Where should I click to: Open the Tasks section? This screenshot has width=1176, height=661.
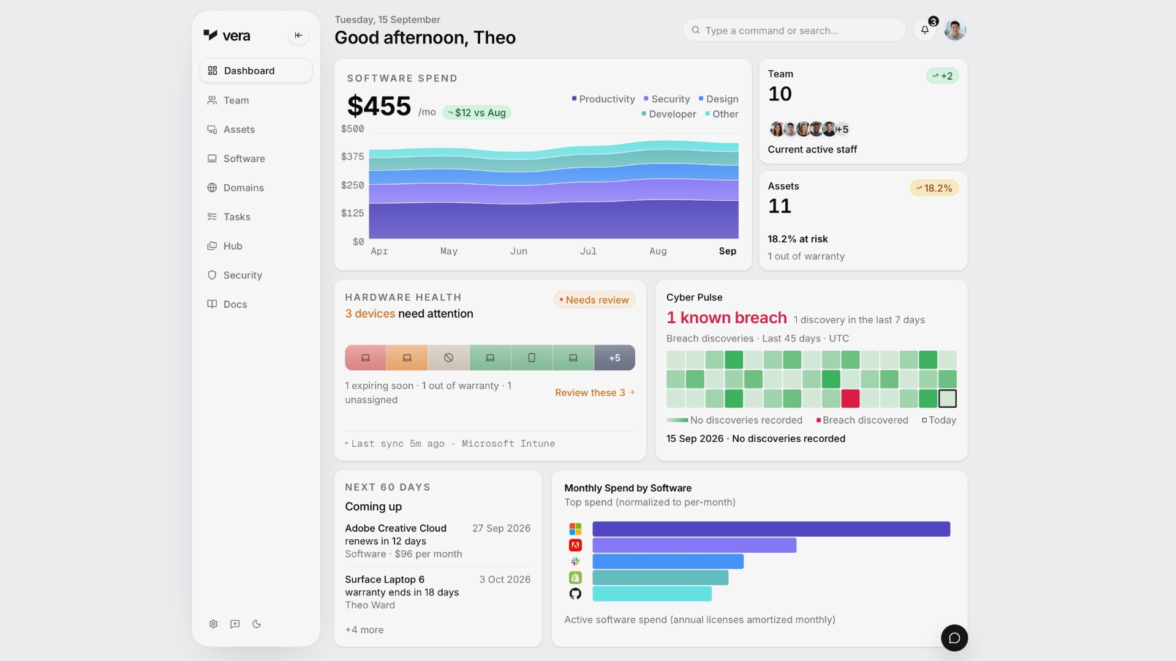tap(256, 217)
